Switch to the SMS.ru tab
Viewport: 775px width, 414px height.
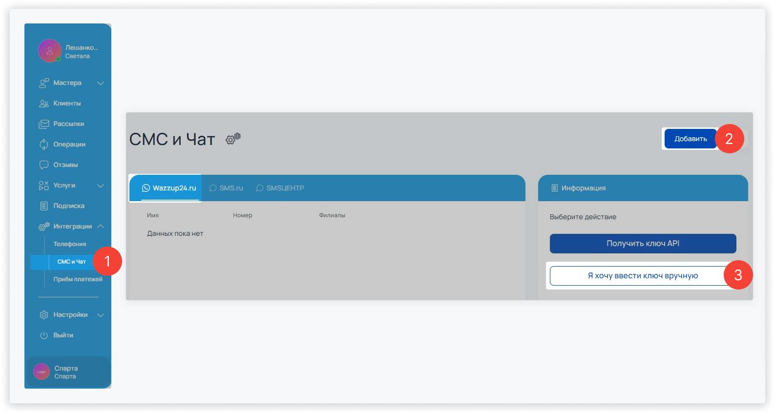click(226, 188)
